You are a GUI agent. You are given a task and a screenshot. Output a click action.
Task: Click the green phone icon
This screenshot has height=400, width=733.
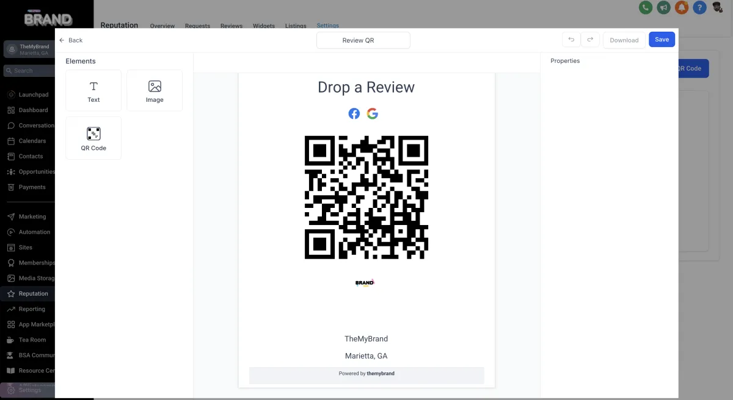coord(645,7)
